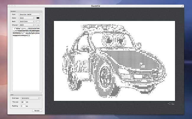Click the arrow button beside Charset
This screenshot has height=119, width=192.
tap(38, 25)
